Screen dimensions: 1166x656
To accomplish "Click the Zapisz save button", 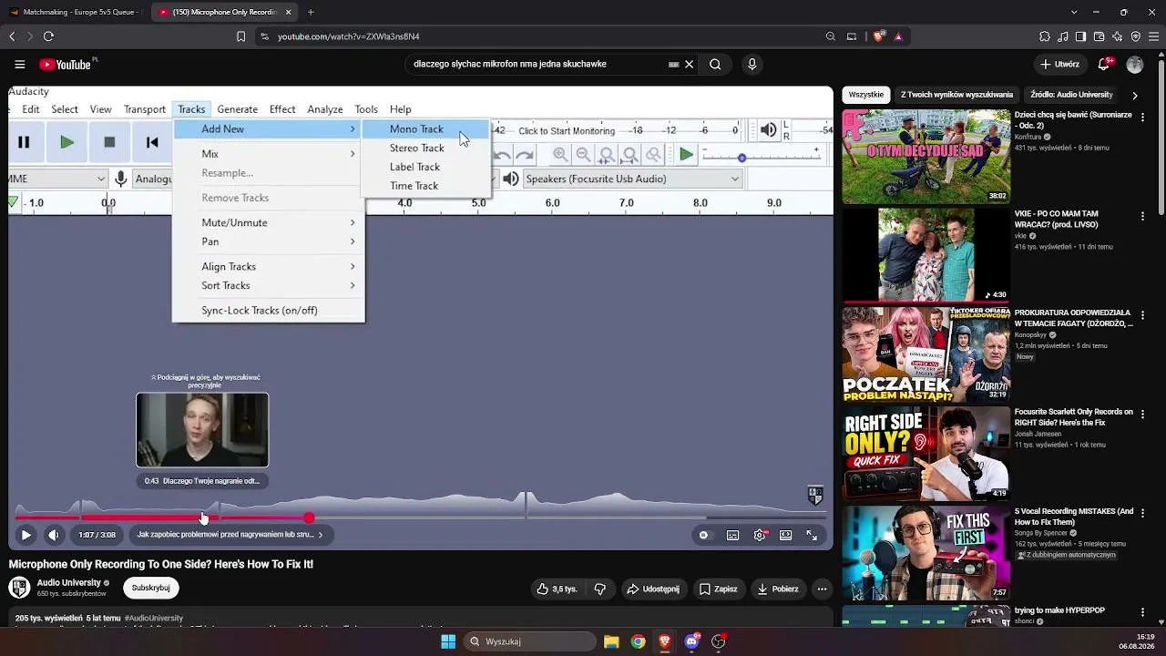I will tap(718, 589).
